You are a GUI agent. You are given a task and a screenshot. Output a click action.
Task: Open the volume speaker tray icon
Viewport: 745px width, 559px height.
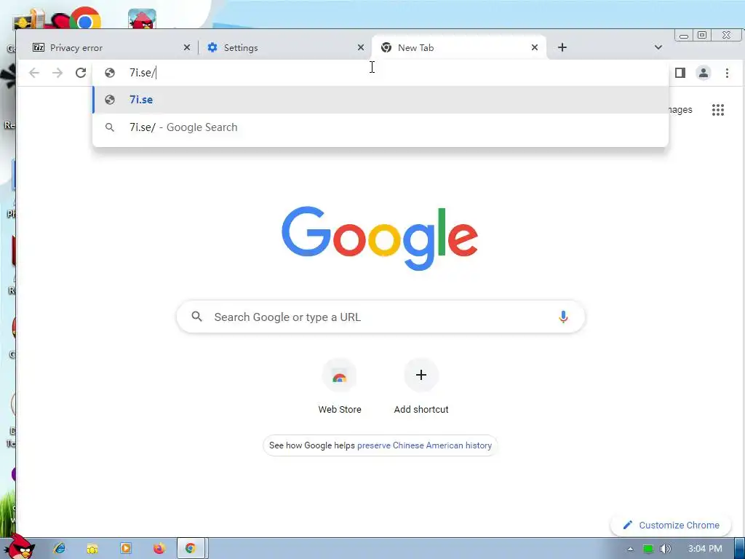[x=665, y=549]
